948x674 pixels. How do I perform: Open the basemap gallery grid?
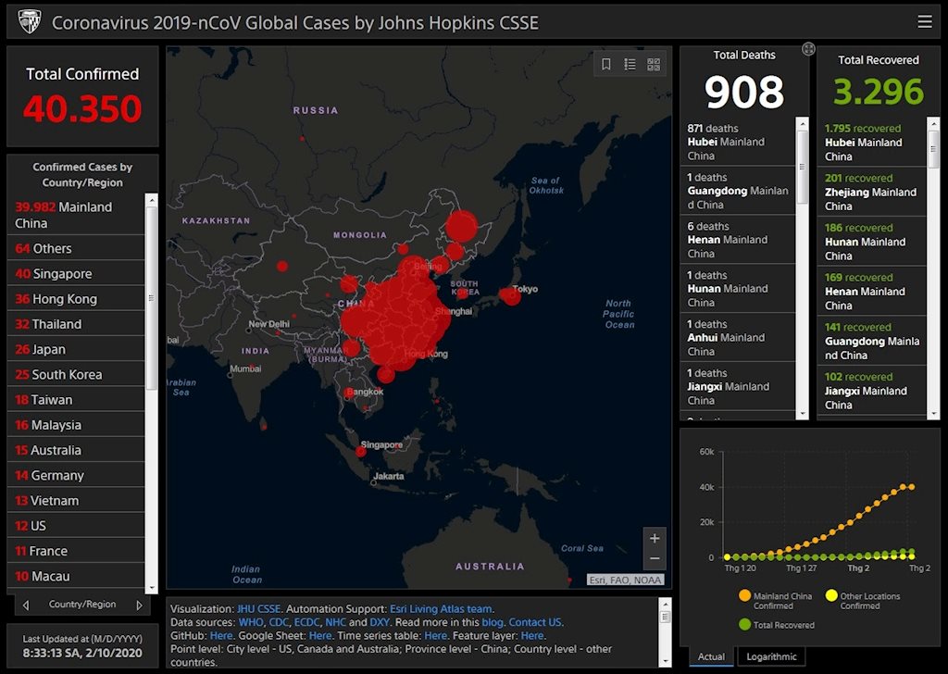click(654, 65)
